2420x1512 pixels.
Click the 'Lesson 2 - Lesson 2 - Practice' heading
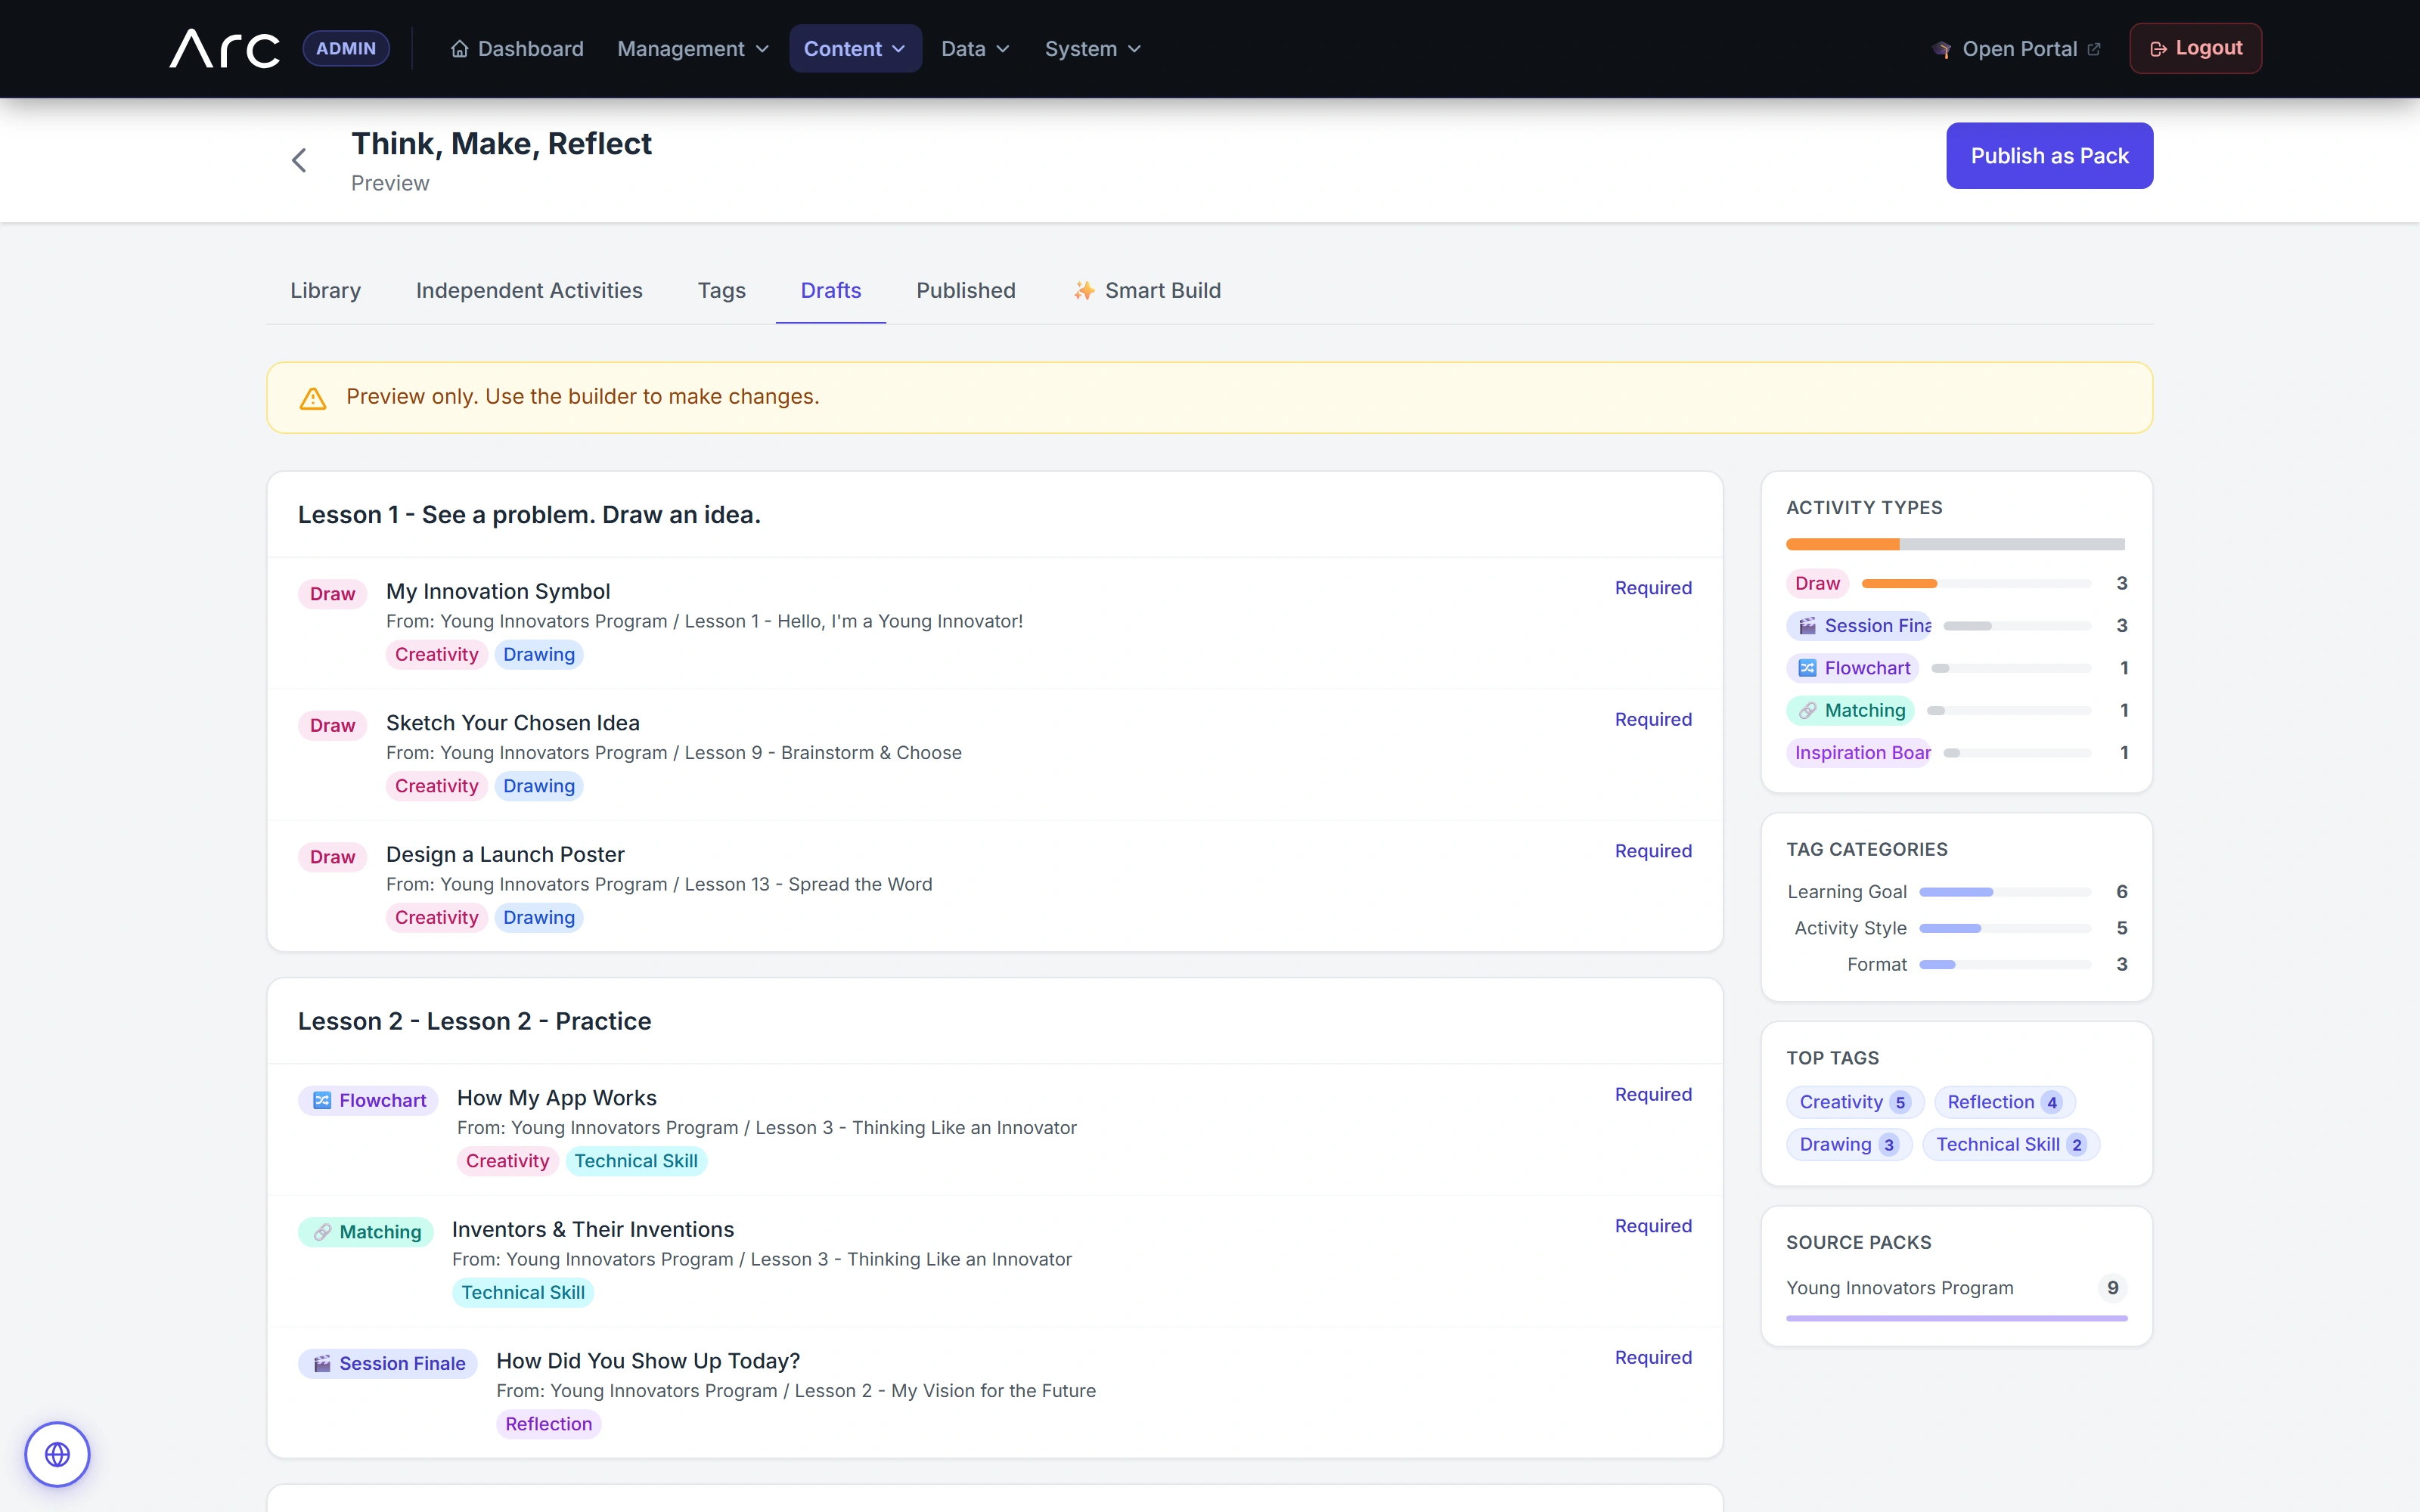click(474, 1021)
